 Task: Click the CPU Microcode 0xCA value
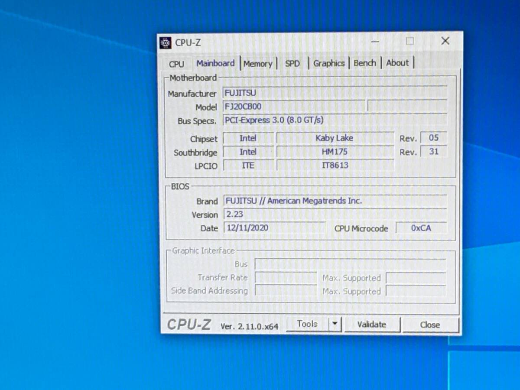click(421, 228)
